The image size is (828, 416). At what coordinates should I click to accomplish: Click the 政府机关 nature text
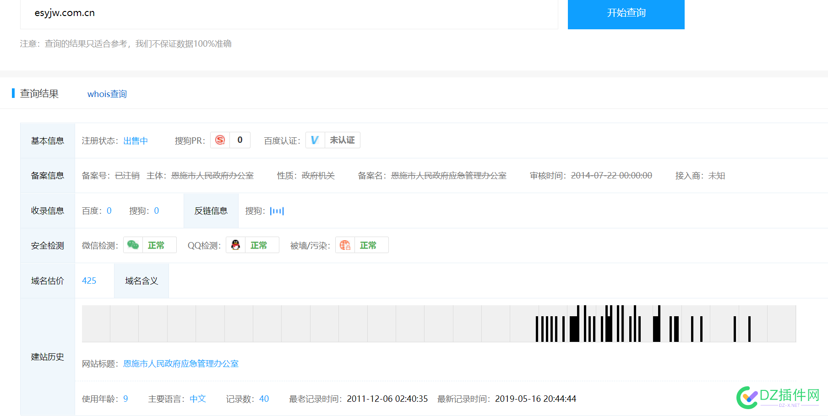[x=318, y=175]
